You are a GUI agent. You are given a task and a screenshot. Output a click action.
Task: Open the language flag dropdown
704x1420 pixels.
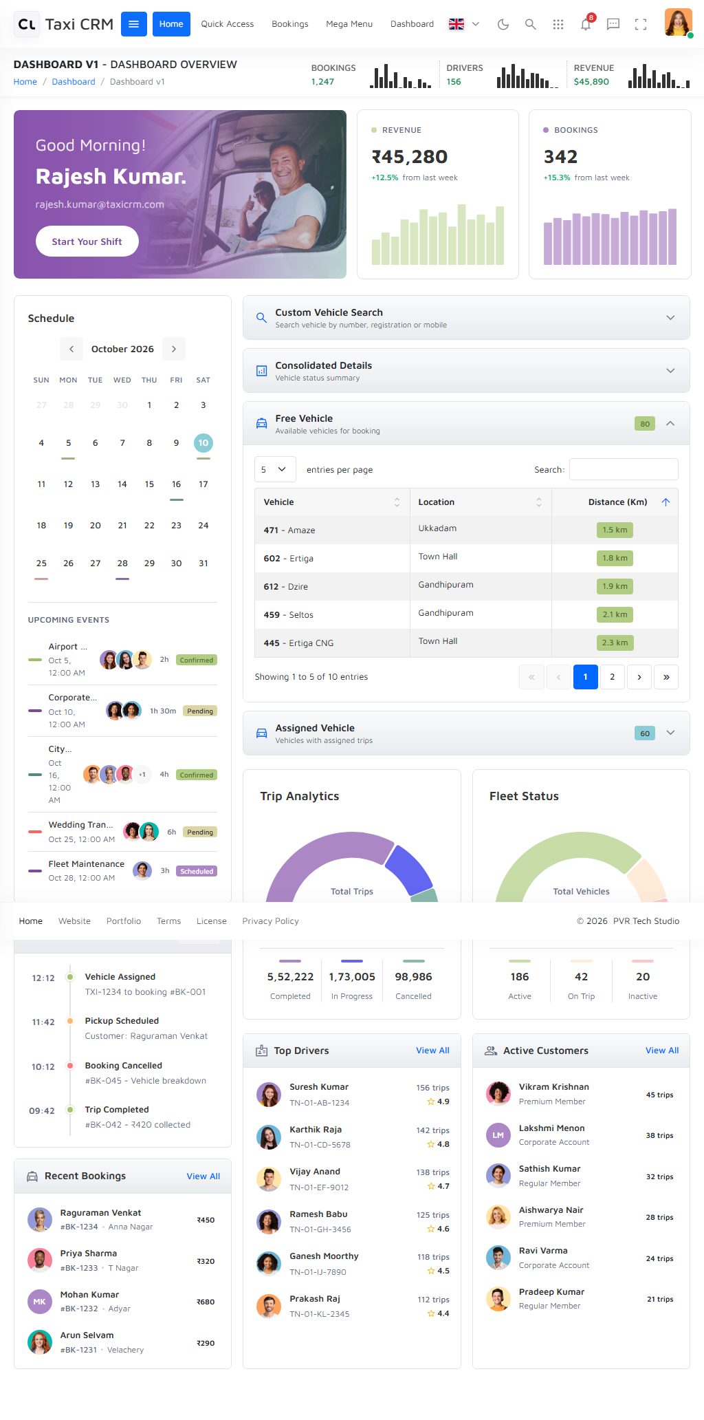tap(464, 24)
